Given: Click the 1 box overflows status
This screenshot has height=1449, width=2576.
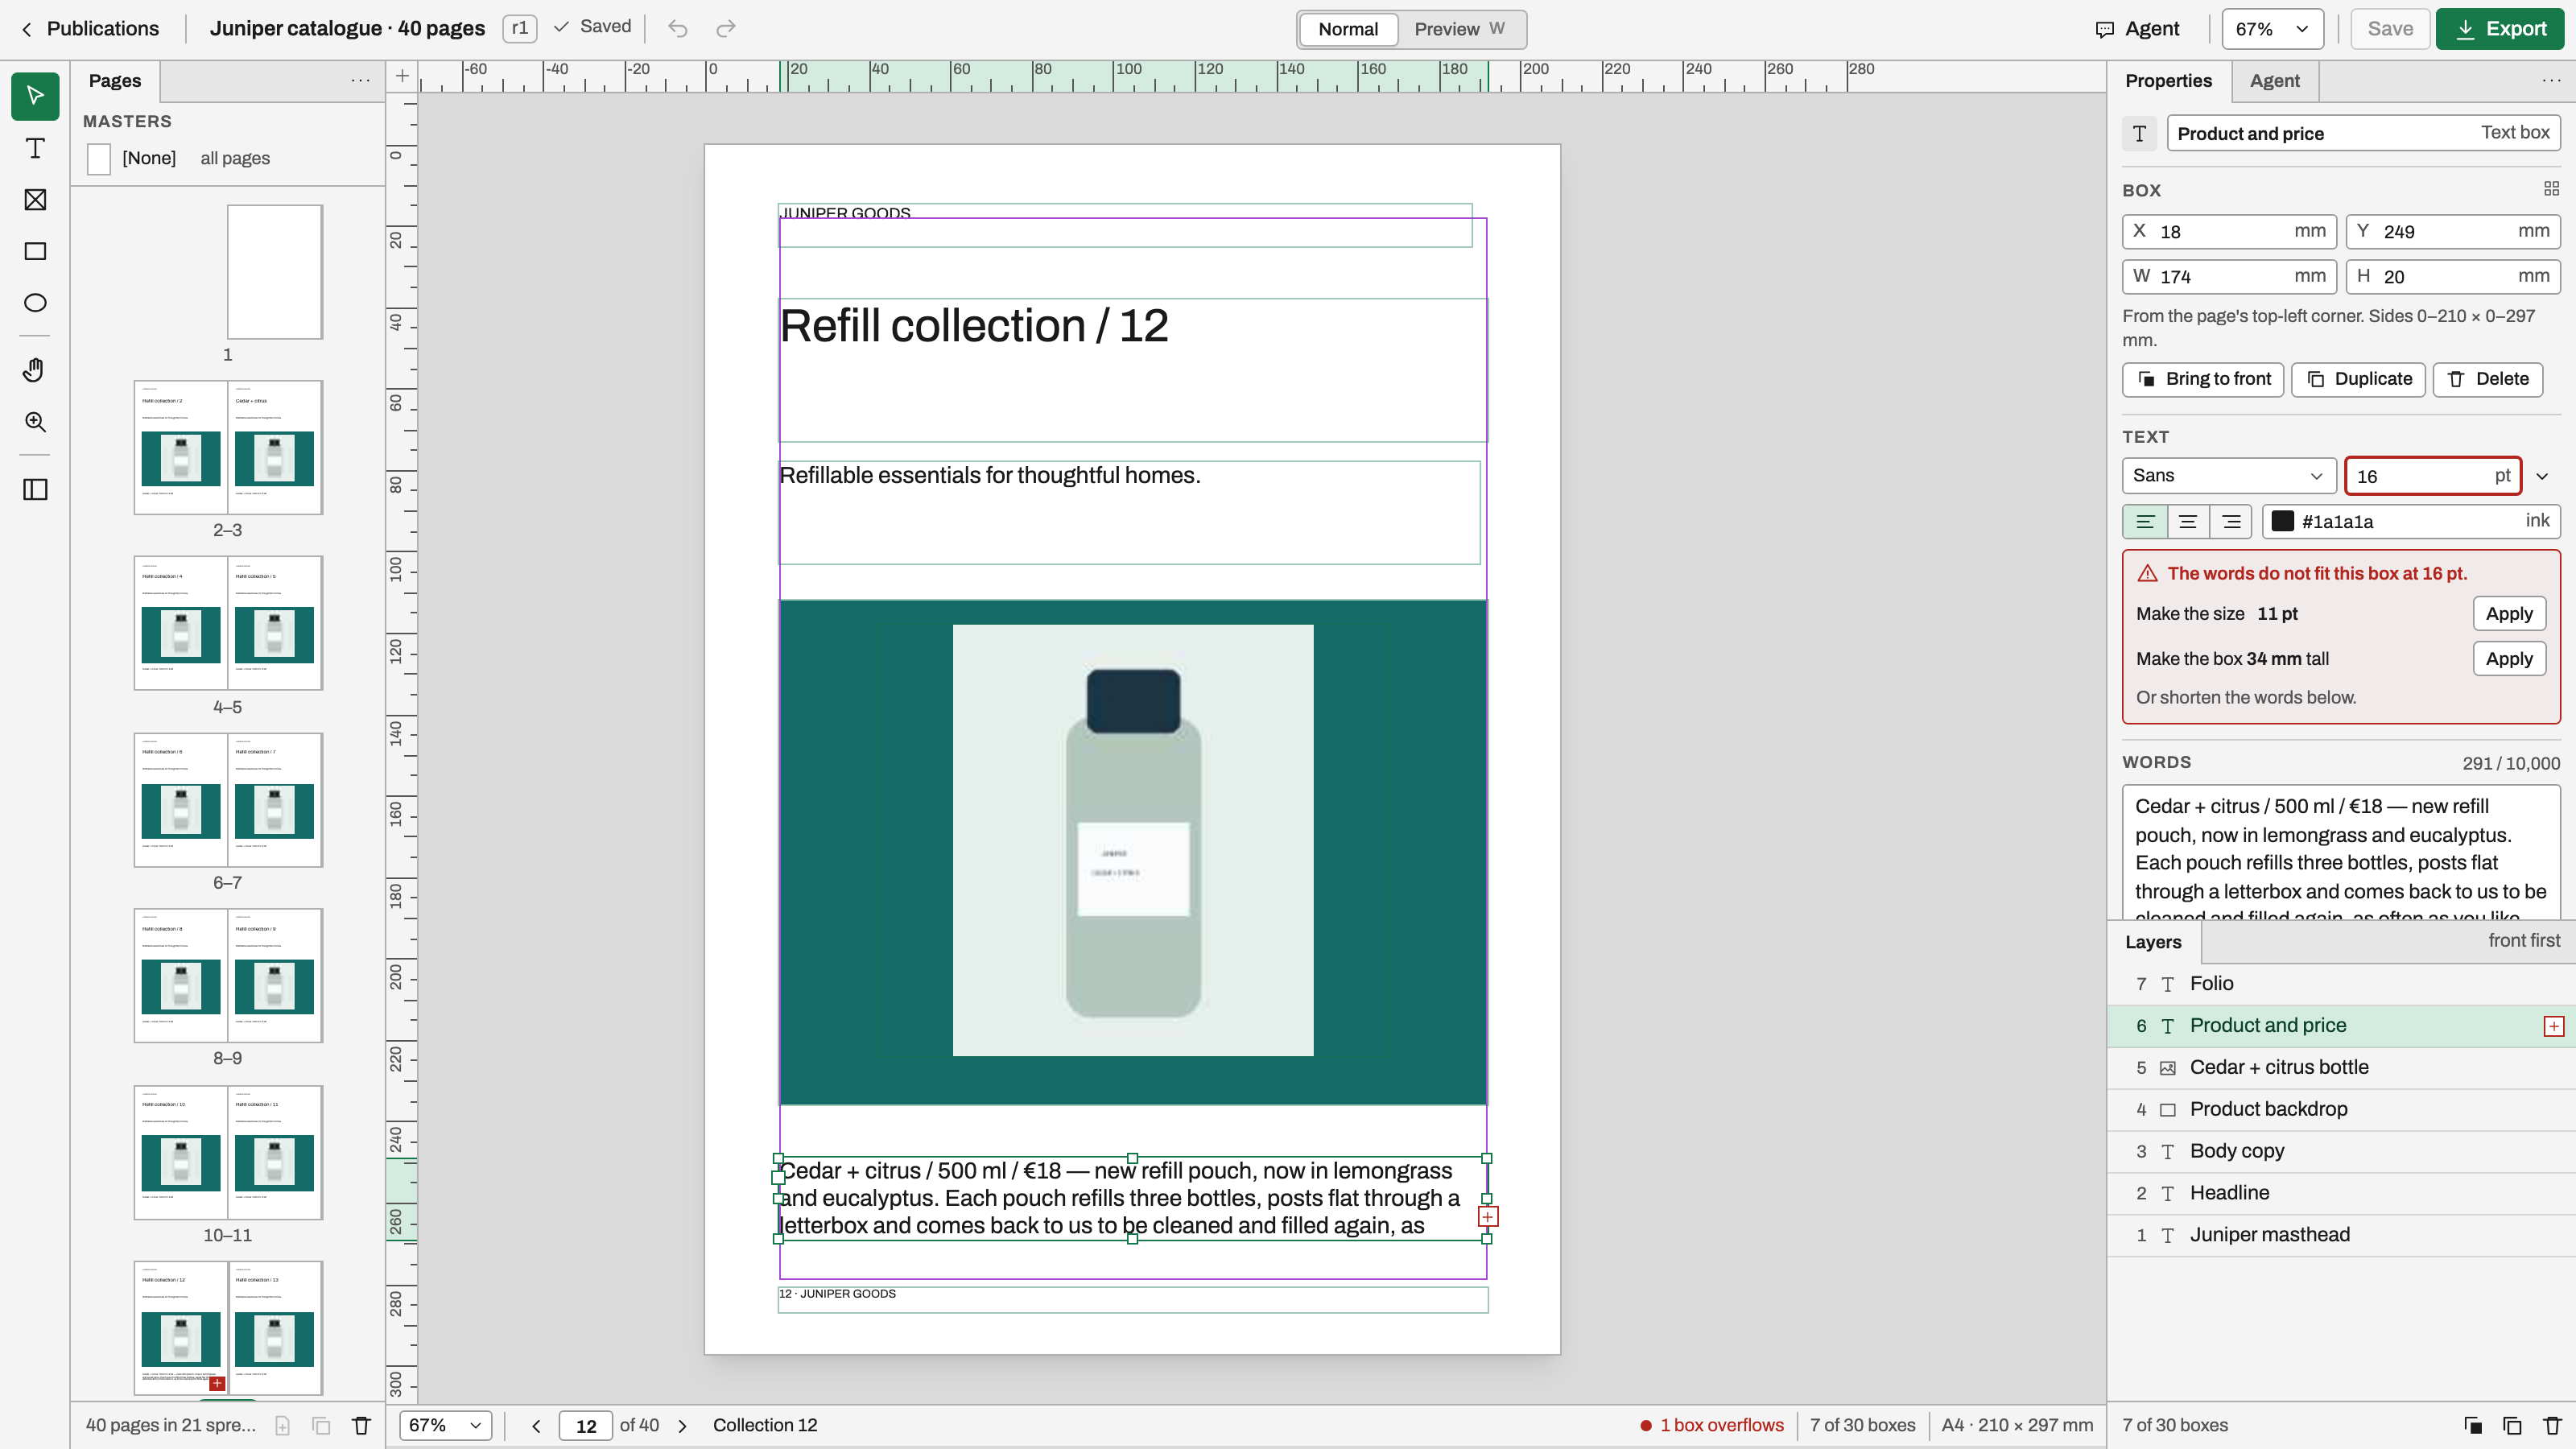Looking at the screenshot, I should click(1712, 1426).
